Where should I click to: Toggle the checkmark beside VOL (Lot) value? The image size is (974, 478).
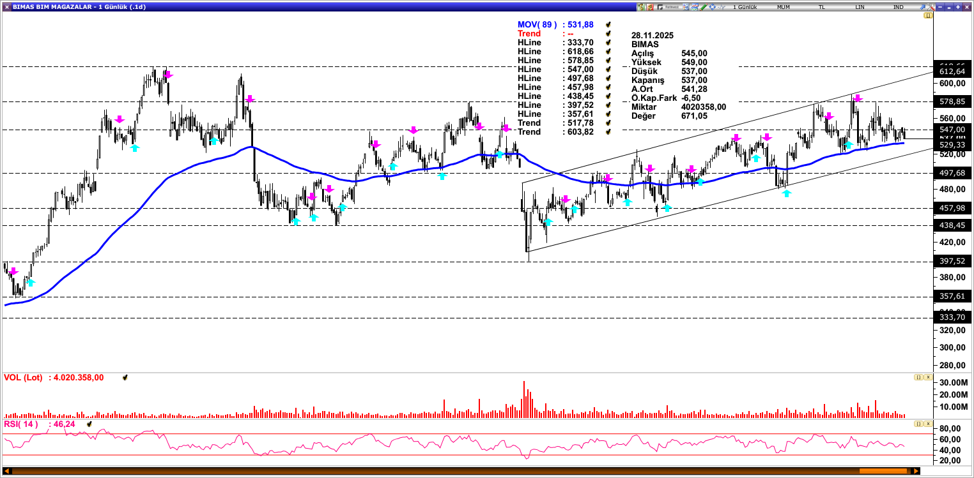pos(125,378)
